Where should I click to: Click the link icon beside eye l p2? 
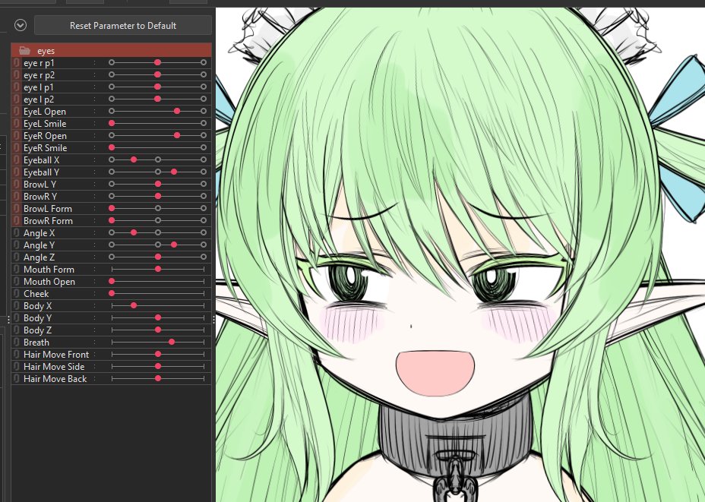pos(17,99)
